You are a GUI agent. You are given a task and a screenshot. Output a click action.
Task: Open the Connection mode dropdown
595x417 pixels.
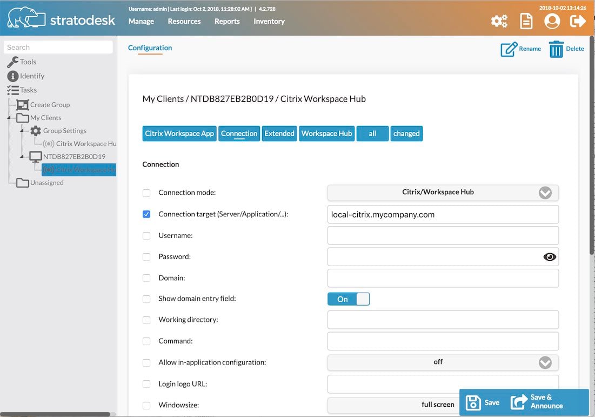click(x=443, y=193)
